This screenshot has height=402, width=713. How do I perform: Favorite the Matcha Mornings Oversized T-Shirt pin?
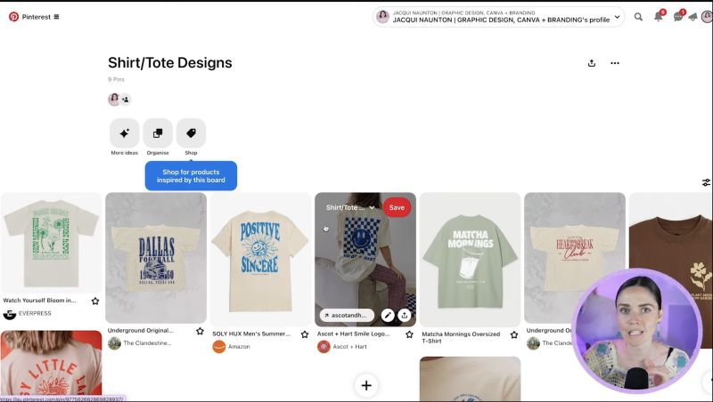click(x=514, y=334)
